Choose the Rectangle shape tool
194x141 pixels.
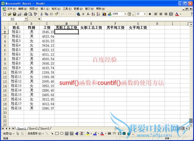(x=57, y=133)
